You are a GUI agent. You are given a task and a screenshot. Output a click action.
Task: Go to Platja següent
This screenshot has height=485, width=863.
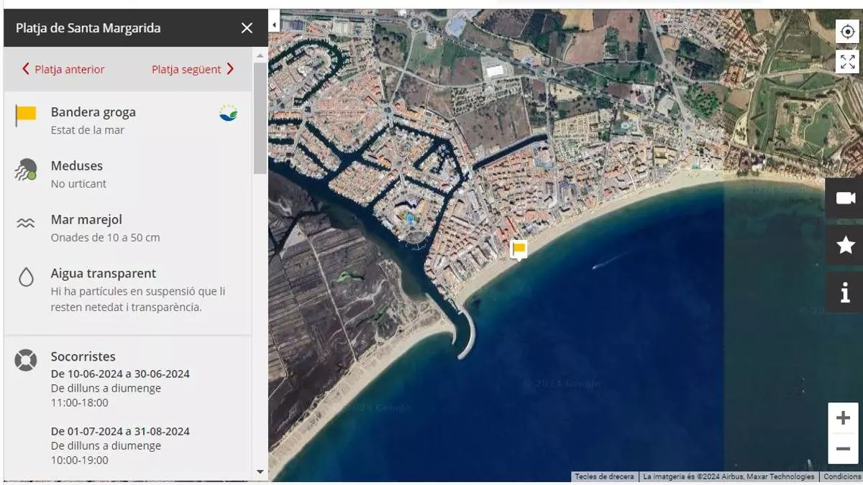[x=193, y=70]
